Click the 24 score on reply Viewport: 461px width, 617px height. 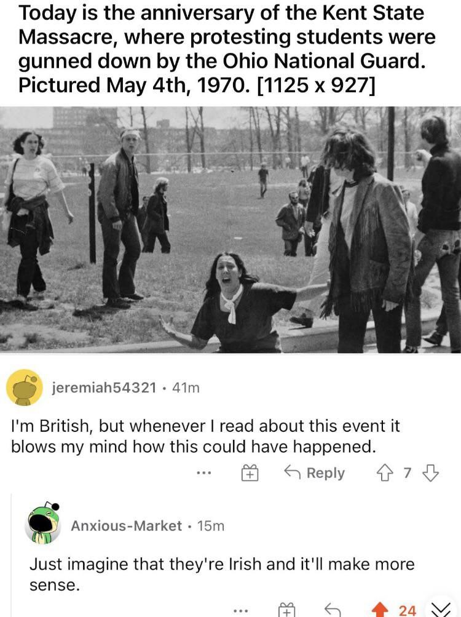pos(407,611)
